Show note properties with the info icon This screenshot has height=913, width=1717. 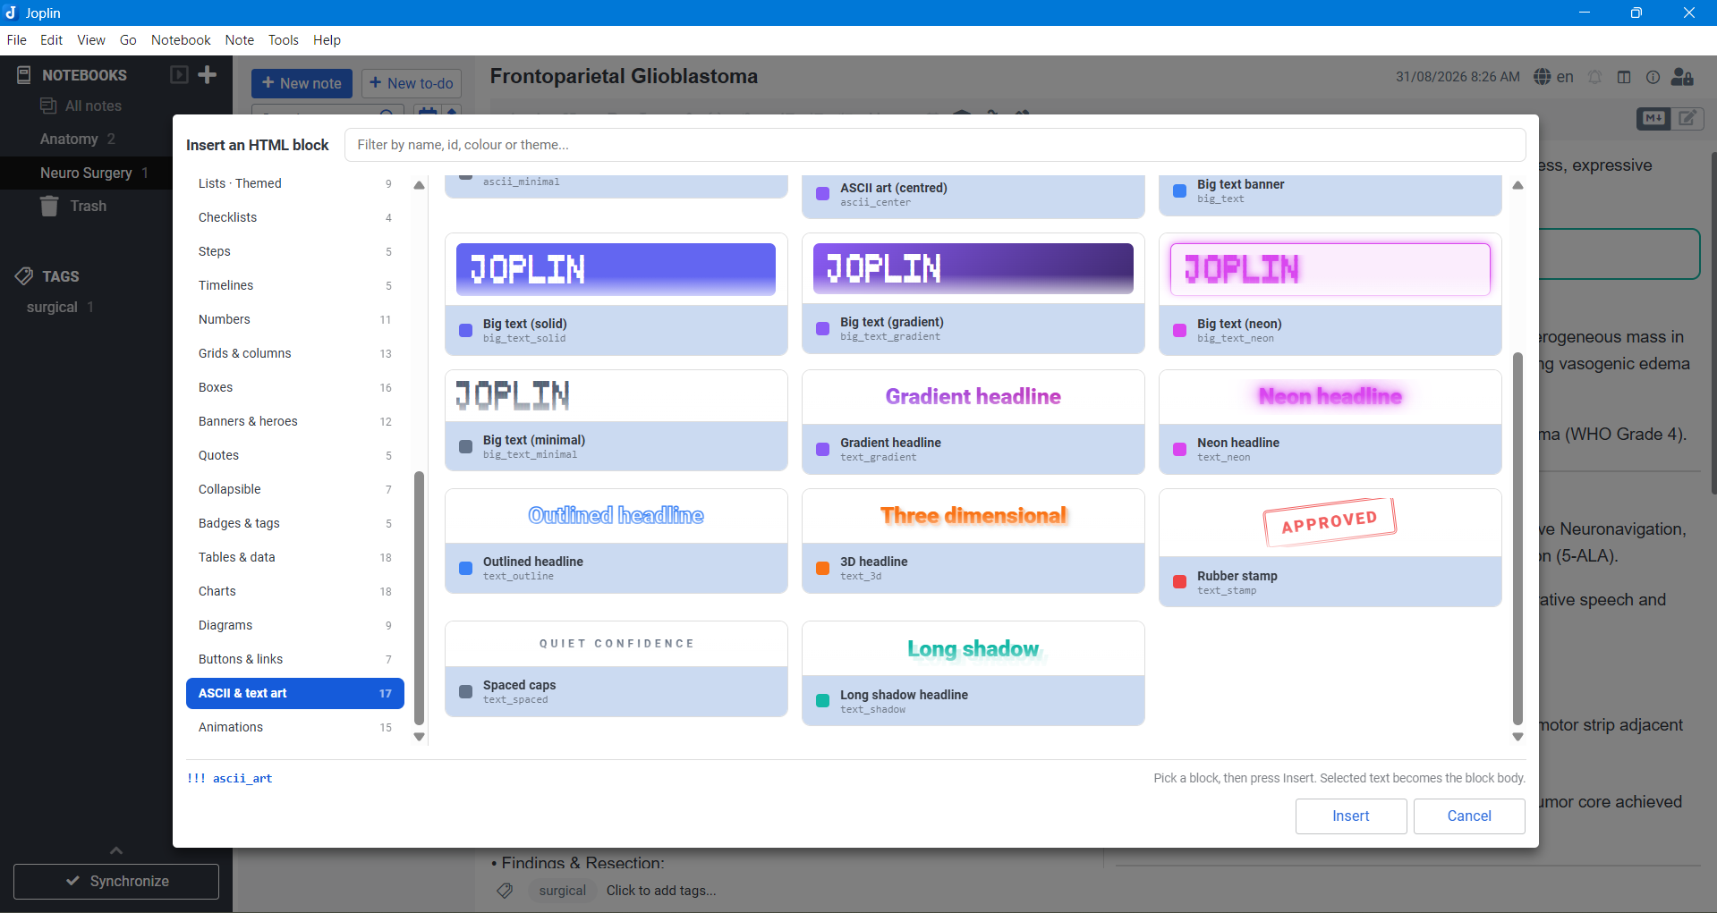click(1653, 77)
